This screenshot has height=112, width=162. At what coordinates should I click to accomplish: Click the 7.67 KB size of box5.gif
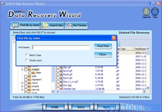[x=99, y=71]
